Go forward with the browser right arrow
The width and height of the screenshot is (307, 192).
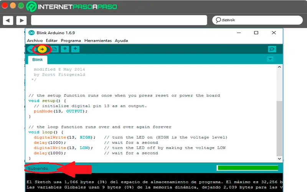(x=21, y=20)
